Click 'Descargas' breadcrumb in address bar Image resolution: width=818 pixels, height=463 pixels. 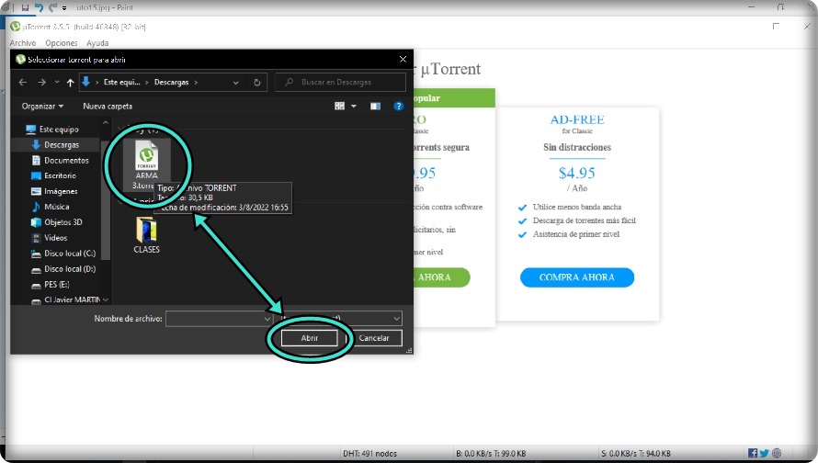coord(171,83)
